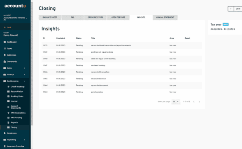This screenshot has height=149, width=242.
Task: Click the VAT Proofing icon
Action: point(9,118)
